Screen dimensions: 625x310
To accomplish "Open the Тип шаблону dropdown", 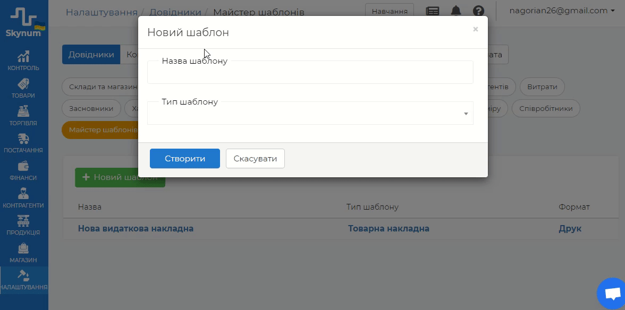I will tap(310, 114).
